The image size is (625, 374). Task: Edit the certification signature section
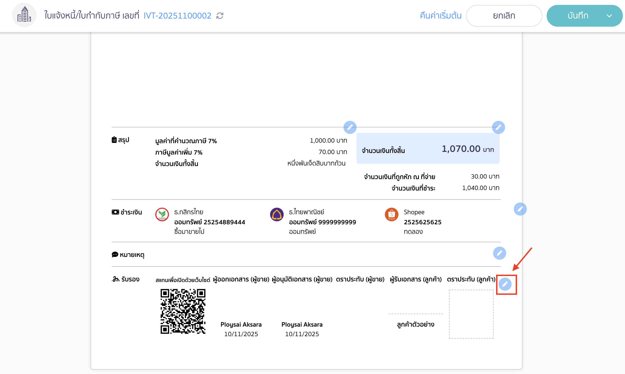tap(505, 284)
